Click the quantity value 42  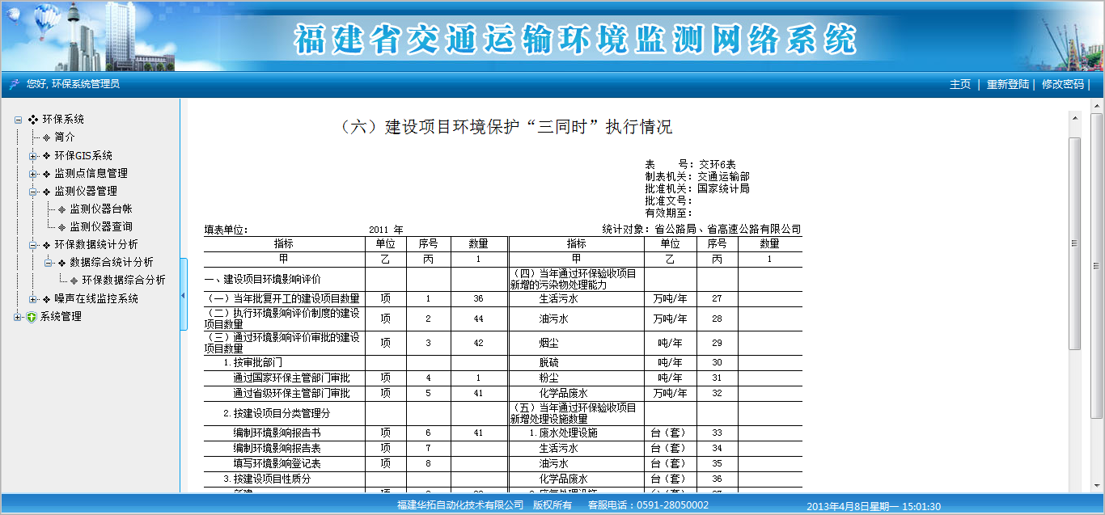pyautogui.click(x=479, y=343)
